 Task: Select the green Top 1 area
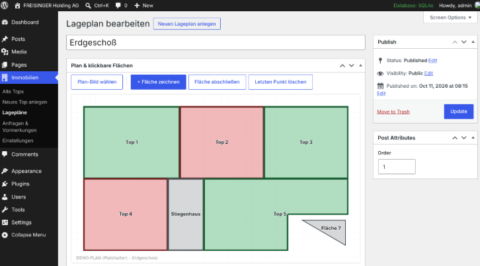(x=132, y=142)
